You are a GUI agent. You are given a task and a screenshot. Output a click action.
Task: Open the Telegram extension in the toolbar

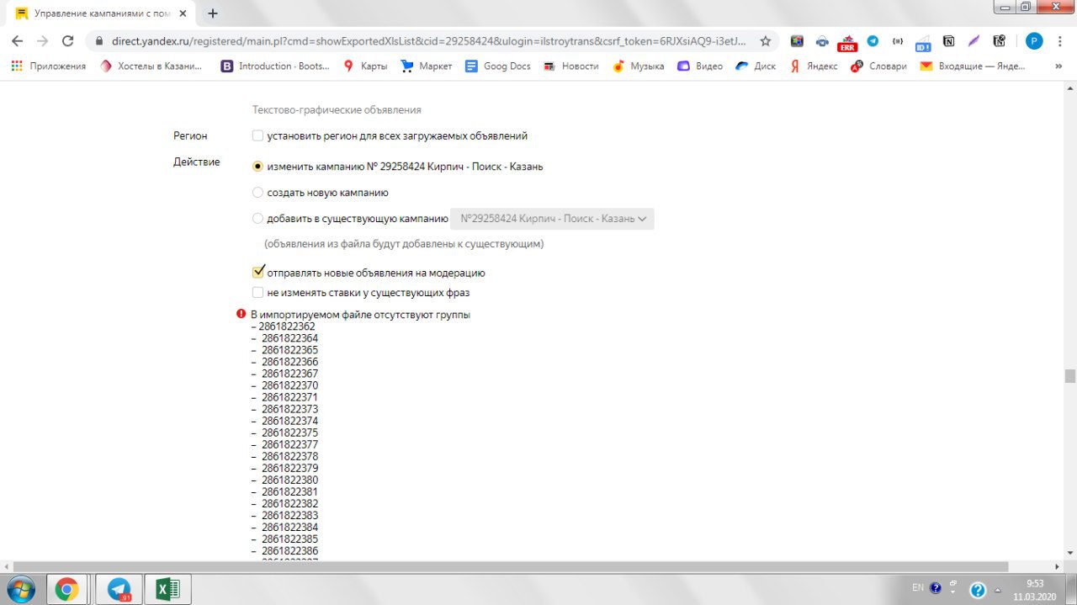click(873, 40)
